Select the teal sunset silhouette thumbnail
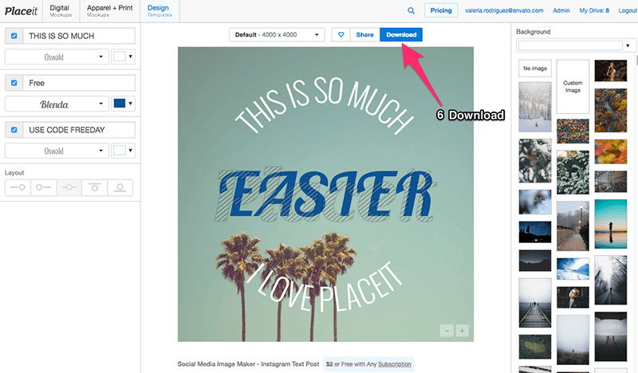This screenshot has height=373, width=638. click(611, 224)
